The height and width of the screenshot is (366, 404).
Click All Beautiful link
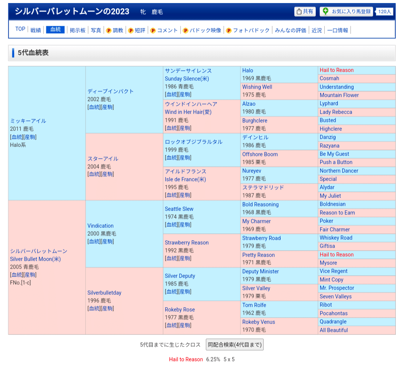click(x=334, y=330)
